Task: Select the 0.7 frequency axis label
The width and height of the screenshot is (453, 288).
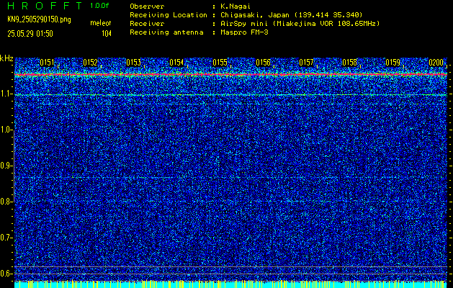Action: (6, 238)
